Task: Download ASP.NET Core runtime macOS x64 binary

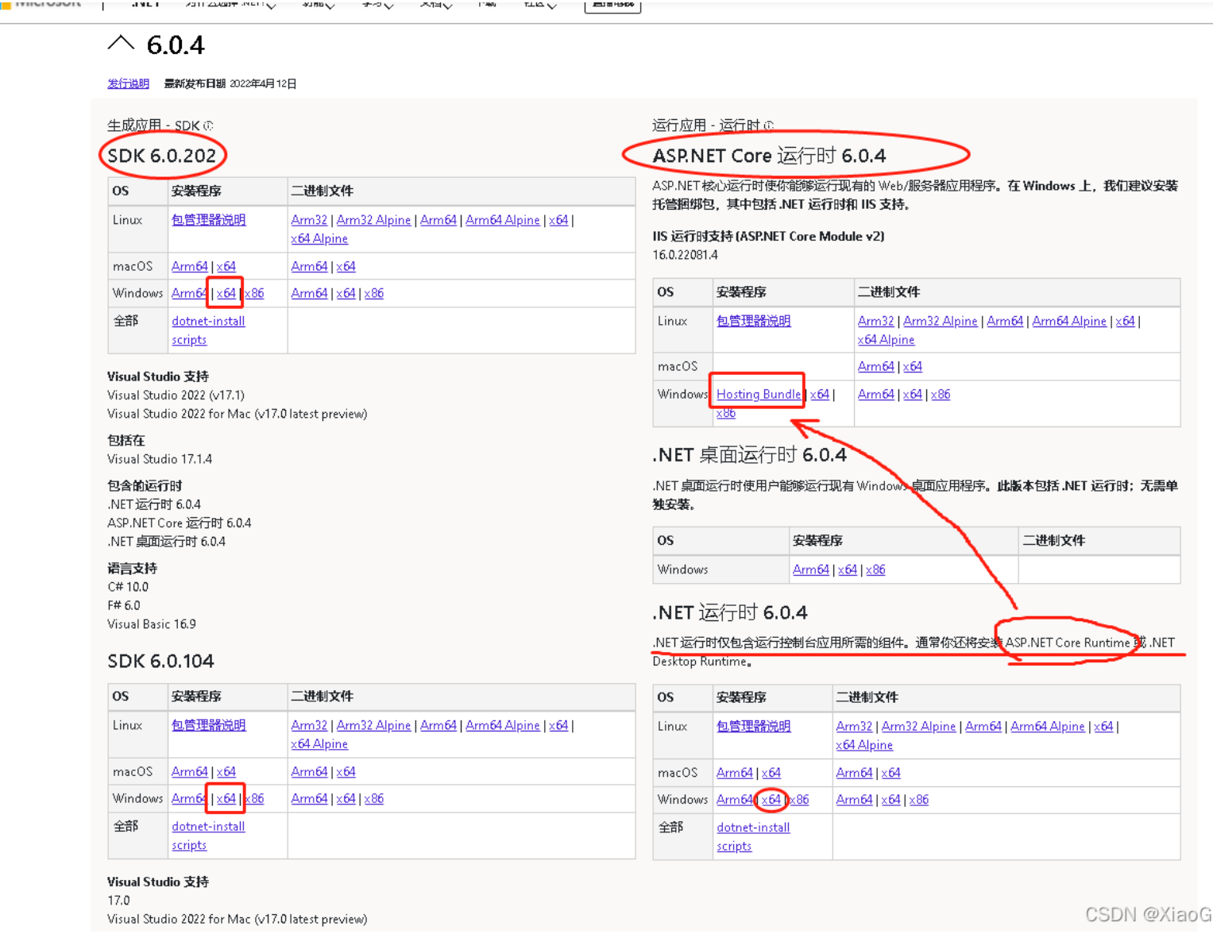Action: pos(913,366)
